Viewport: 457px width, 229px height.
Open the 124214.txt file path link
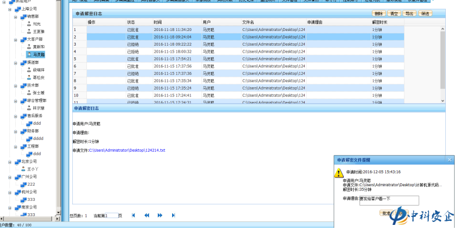pos(127,151)
